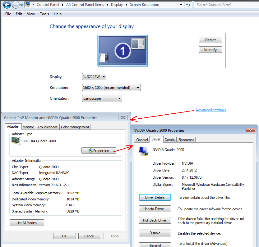Open the Display dropdown showing S2202W
The image size is (259, 247).
[x=94, y=77]
